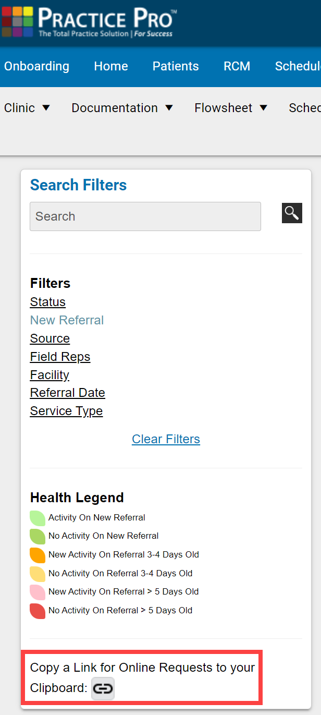Expand the Documentation dropdown
This screenshot has height=715, width=321.
122,108
